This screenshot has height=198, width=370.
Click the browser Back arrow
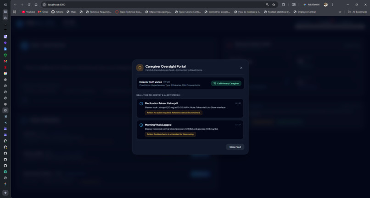click(x=15, y=5)
